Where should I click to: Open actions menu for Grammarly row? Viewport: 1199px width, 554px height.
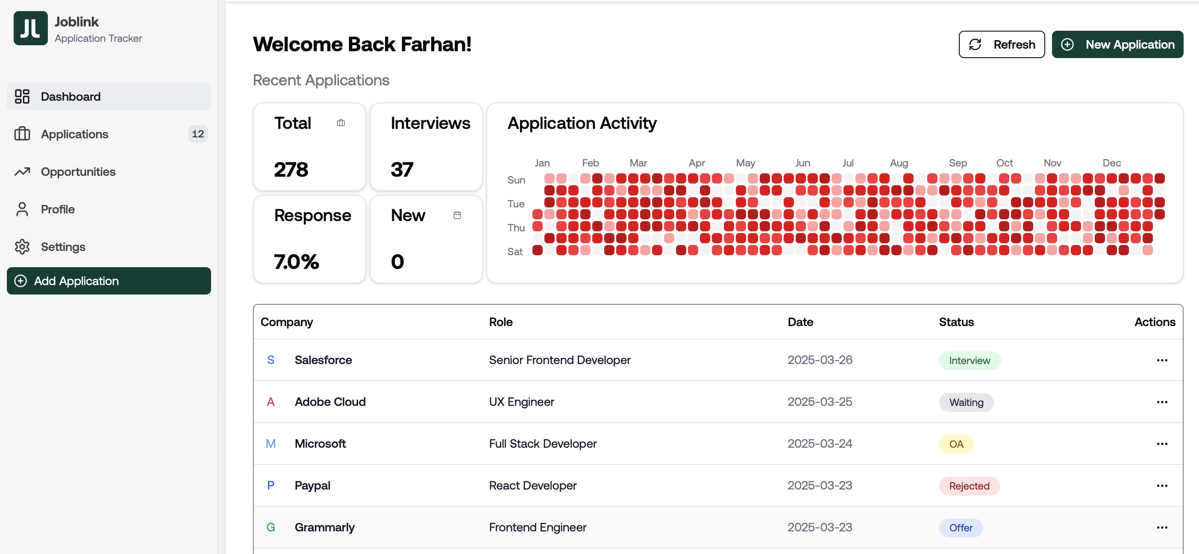click(1162, 528)
